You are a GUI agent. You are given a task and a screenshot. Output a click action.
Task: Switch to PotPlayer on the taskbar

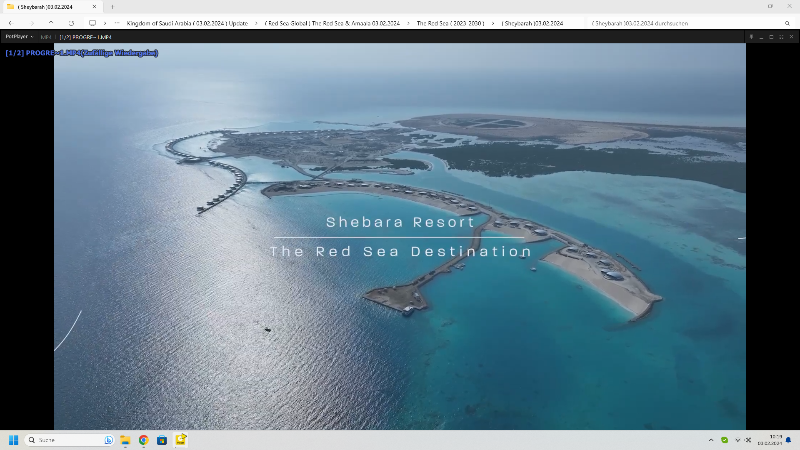point(180,440)
